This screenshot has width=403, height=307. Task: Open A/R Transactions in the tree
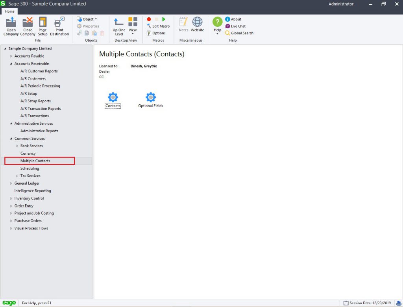(35, 116)
